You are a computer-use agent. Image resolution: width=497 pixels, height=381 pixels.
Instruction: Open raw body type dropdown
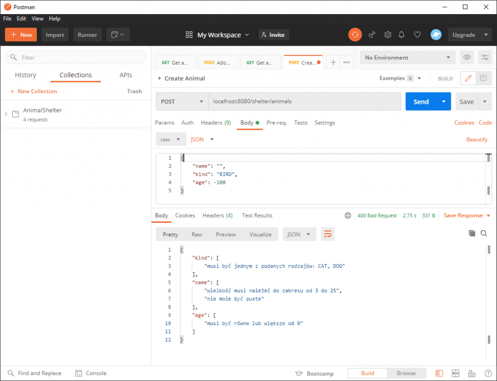point(170,139)
